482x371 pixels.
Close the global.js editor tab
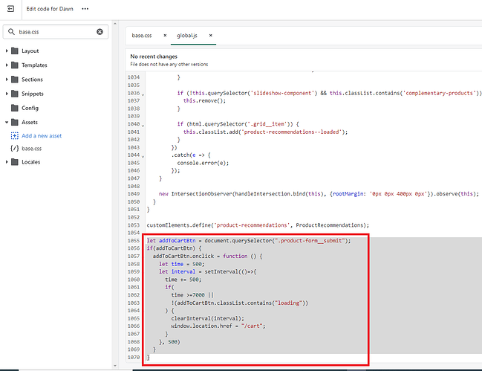(210, 35)
